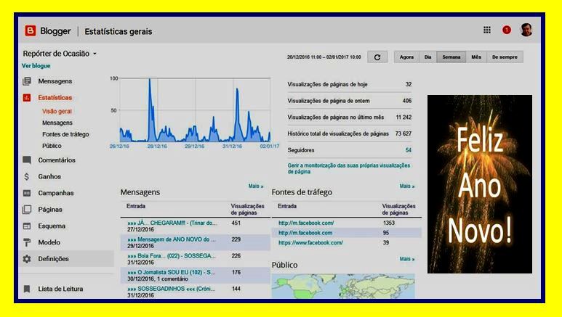
Task: Open Modelo in sidebar
Action: tap(49, 242)
